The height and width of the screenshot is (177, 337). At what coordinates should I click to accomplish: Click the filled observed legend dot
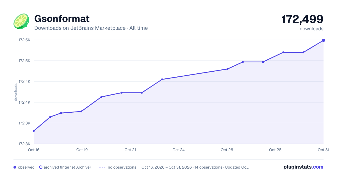coord(15,167)
